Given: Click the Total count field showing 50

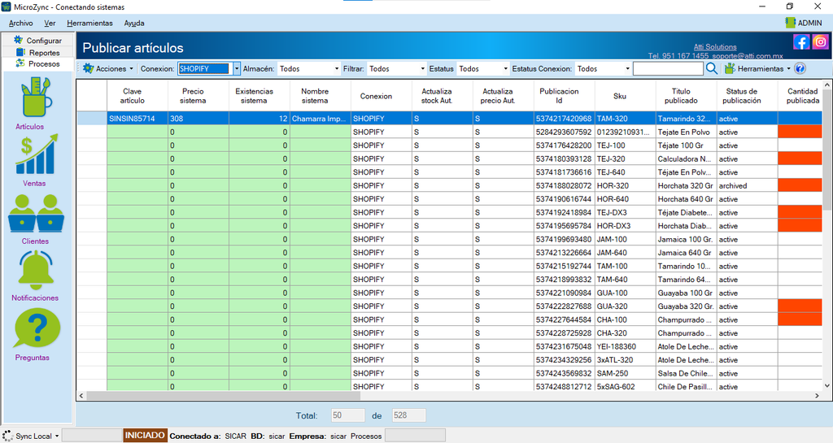Looking at the screenshot, I should [x=348, y=415].
